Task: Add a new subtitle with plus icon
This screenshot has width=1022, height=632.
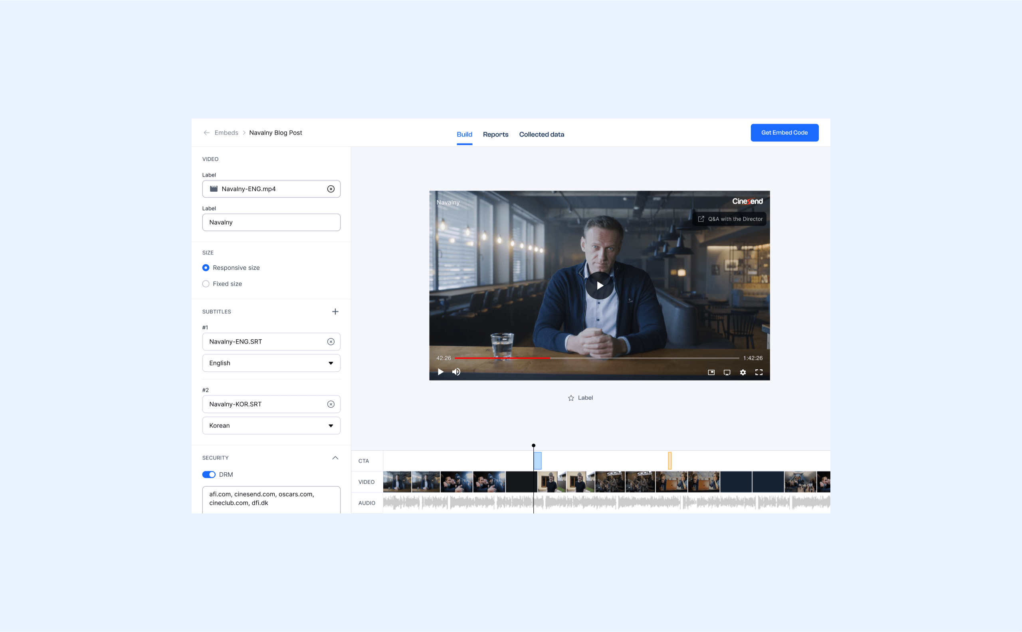Action: click(x=335, y=311)
